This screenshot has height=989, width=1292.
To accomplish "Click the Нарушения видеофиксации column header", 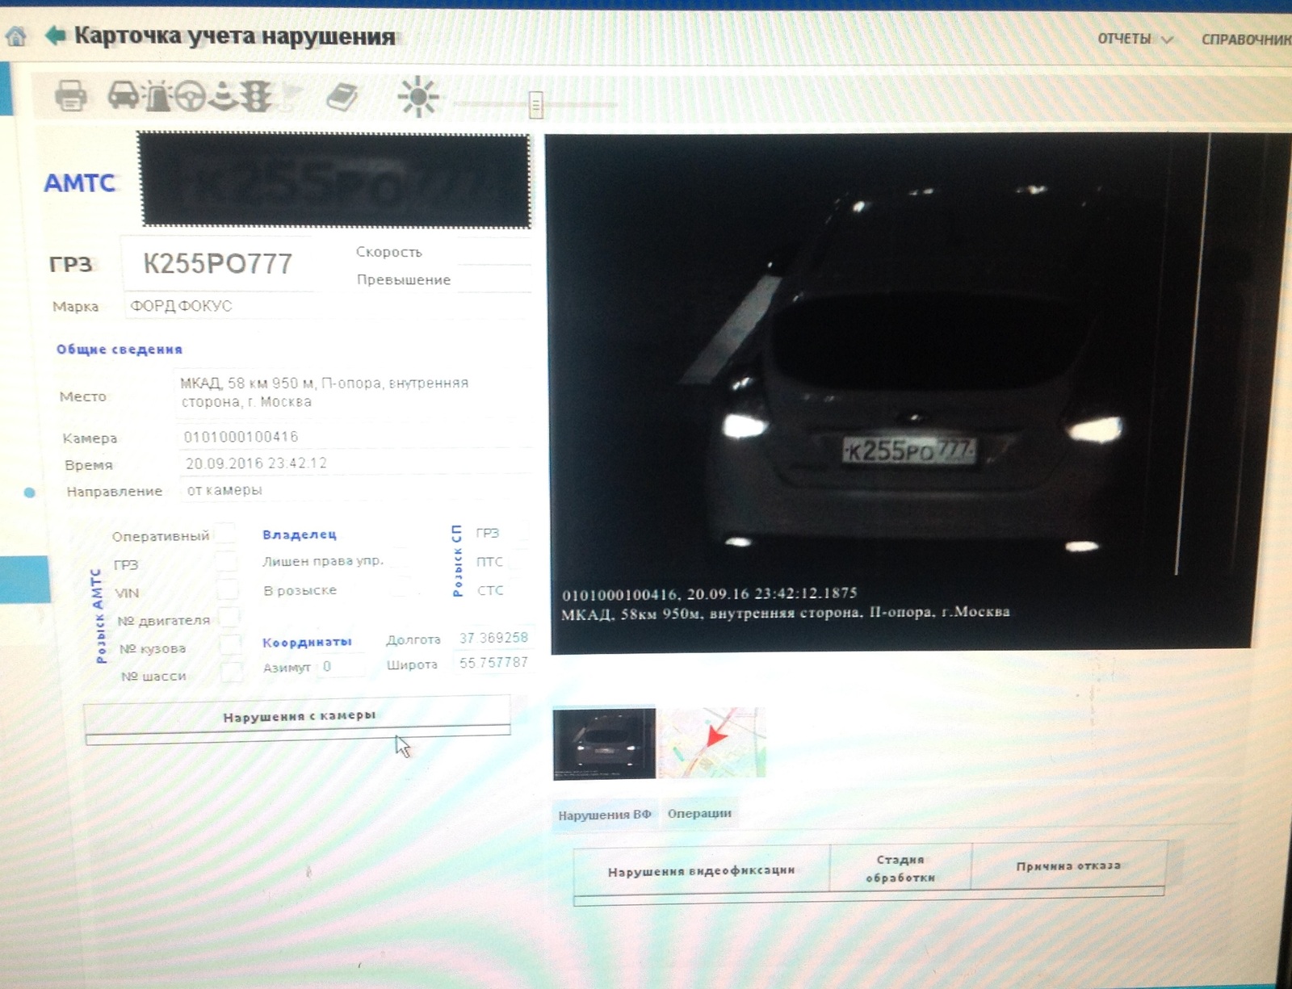I will click(x=701, y=870).
